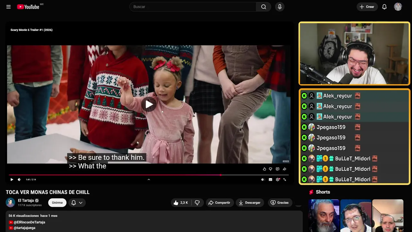Viewport: 412px width, 232px height.
Task: Submit search with magnifier button
Action: click(264, 7)
